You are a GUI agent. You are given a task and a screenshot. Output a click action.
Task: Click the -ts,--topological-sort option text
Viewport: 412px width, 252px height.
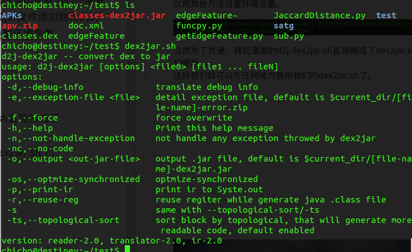click(x=63, y=220)
